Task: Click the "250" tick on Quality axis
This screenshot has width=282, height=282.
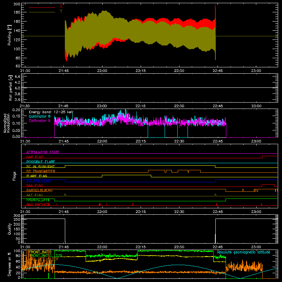Action: (17, 219)
